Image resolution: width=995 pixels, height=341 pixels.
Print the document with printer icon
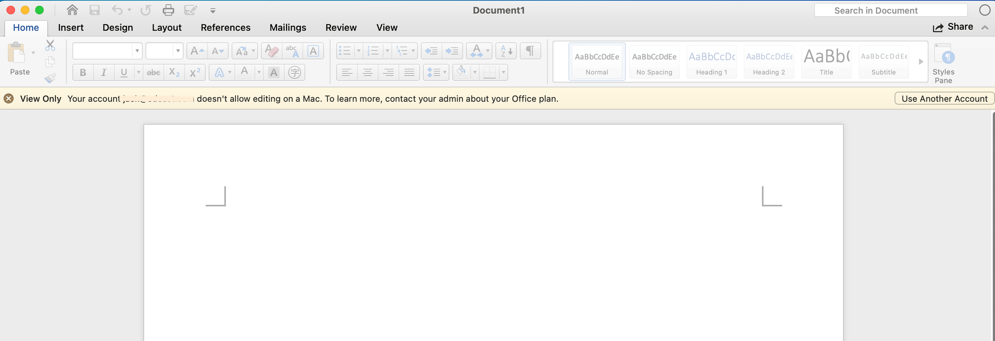point(168,10)
